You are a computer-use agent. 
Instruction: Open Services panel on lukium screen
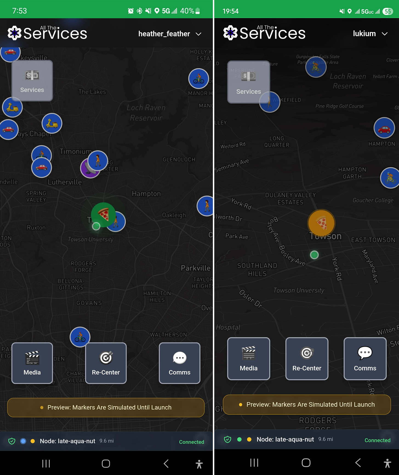click(249, 82)
